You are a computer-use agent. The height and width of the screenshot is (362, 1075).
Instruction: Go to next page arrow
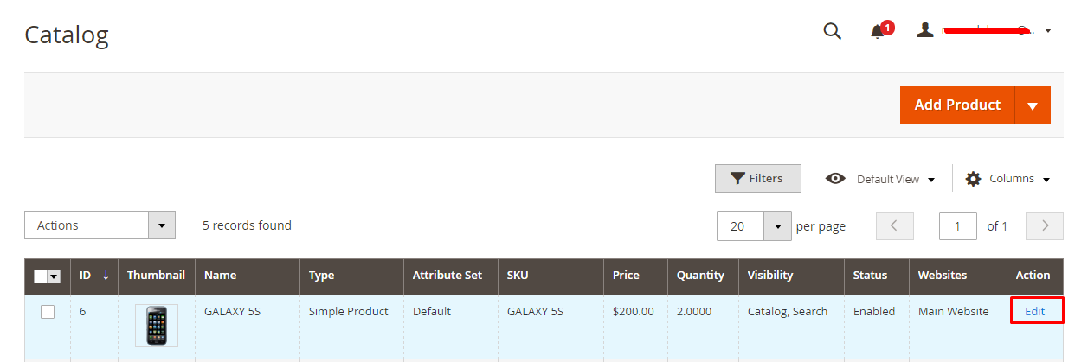(1045, 225)
